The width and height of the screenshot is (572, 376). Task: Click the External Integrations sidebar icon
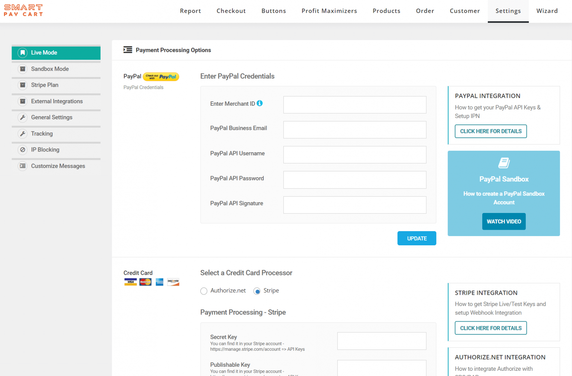22,101
